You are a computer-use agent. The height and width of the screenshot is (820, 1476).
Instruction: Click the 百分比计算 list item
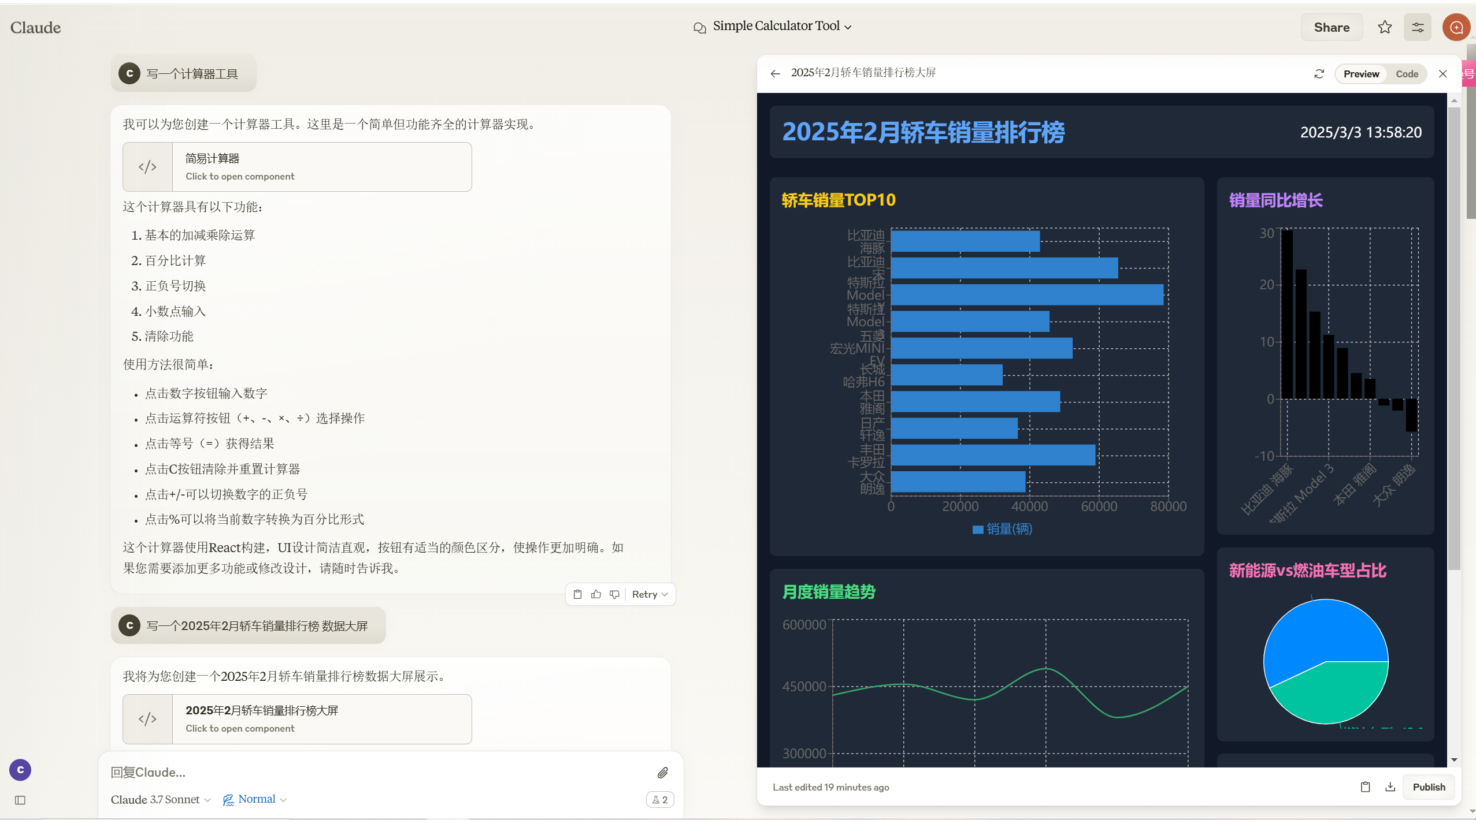pyautogui.click(x=175, y=260)
